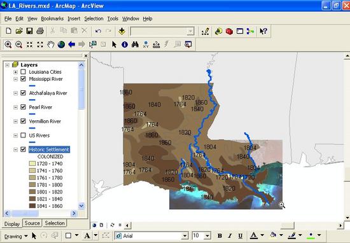Switch to Layout View button
350x243 pixels.
click(x=101, y=225)
